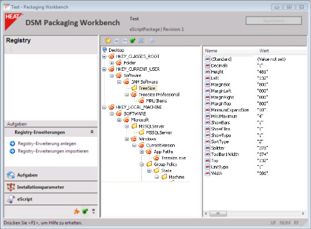Click the string icon beside Splitter
The height and width of the screenshot is (229, 311).
(x=208, y=148)
